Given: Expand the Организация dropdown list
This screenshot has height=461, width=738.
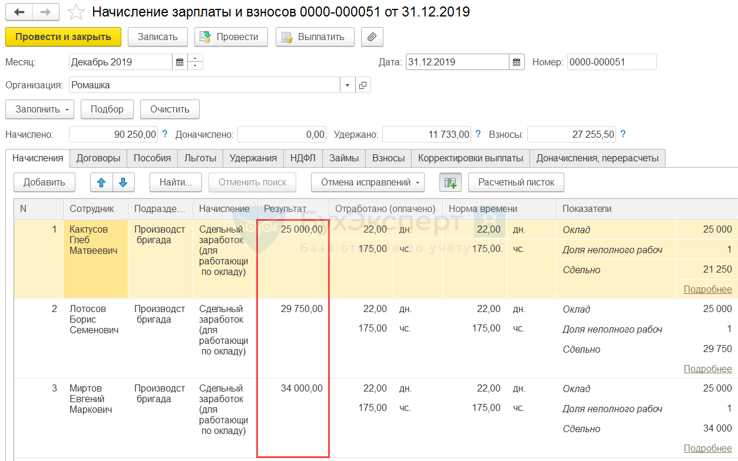Looking at the screenshot, I should pos(348,85).
